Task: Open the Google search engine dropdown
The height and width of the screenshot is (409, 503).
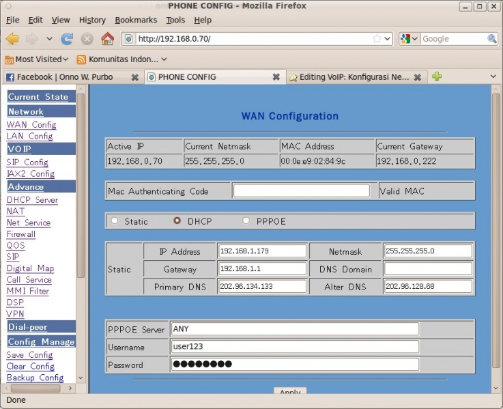Action: click(409, 39)
